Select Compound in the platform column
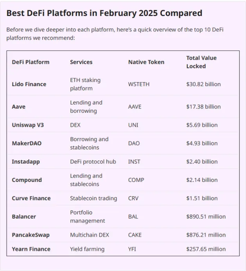The height and width of the screenshot is (271, 246). tap(27, 180)
